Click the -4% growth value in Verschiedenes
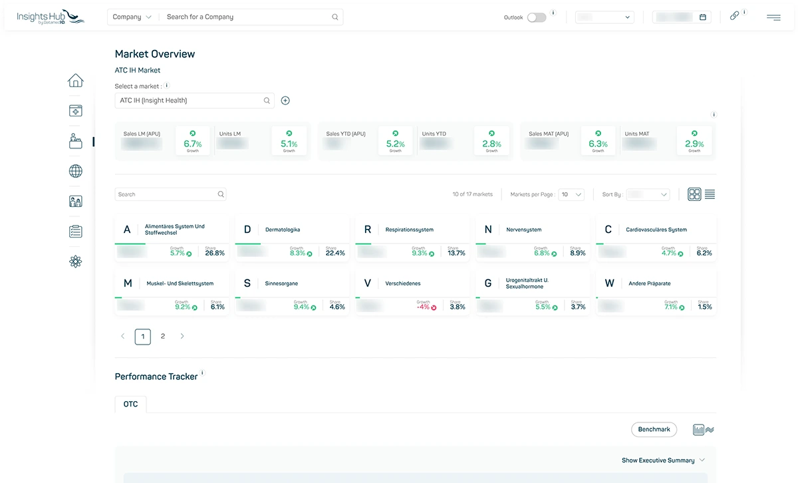The image size is (798, 483). tap(423, 307)
